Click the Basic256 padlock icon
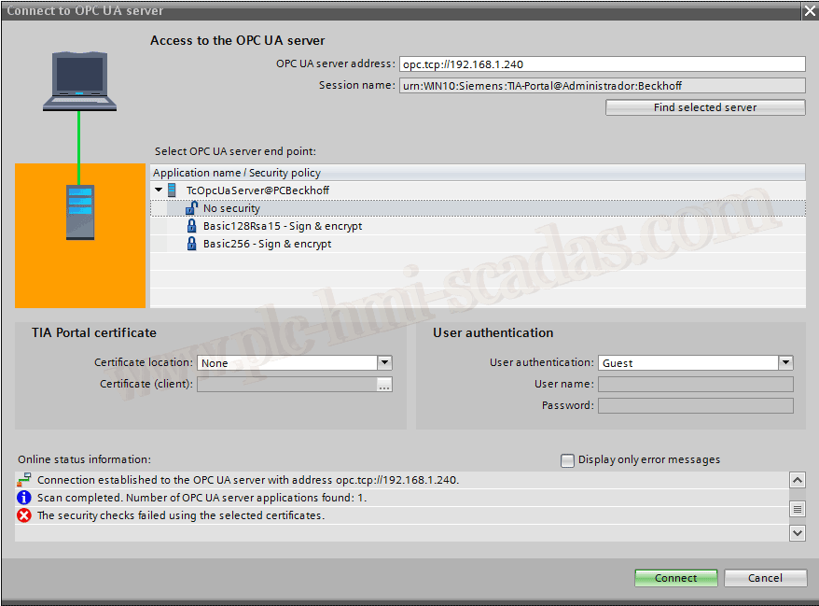This screenshot has height=606, width=819. (x=191, y=244)
